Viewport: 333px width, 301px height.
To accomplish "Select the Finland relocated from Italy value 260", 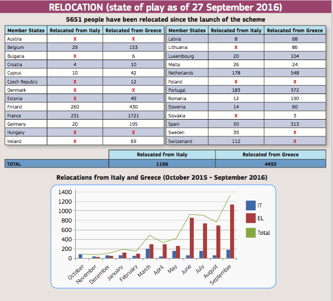I will click(75, 107).
